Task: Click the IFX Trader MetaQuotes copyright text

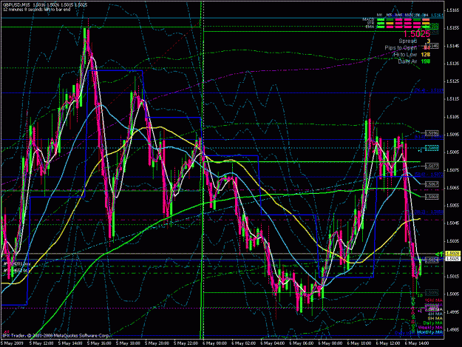Action: (56, 335)
